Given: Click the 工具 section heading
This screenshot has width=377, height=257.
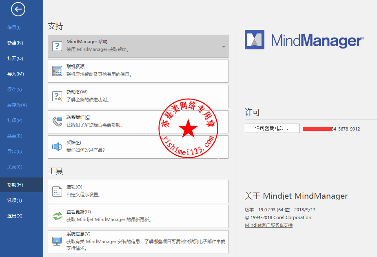Looking at the screenshot, I should coord(55,171).
